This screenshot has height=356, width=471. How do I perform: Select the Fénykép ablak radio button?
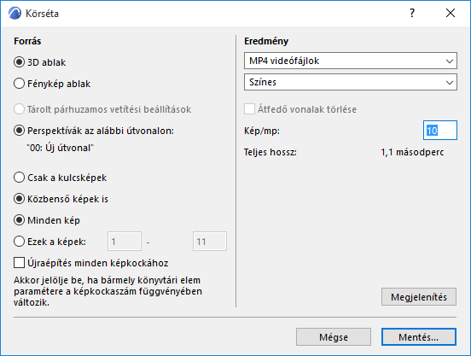[20, 84]
